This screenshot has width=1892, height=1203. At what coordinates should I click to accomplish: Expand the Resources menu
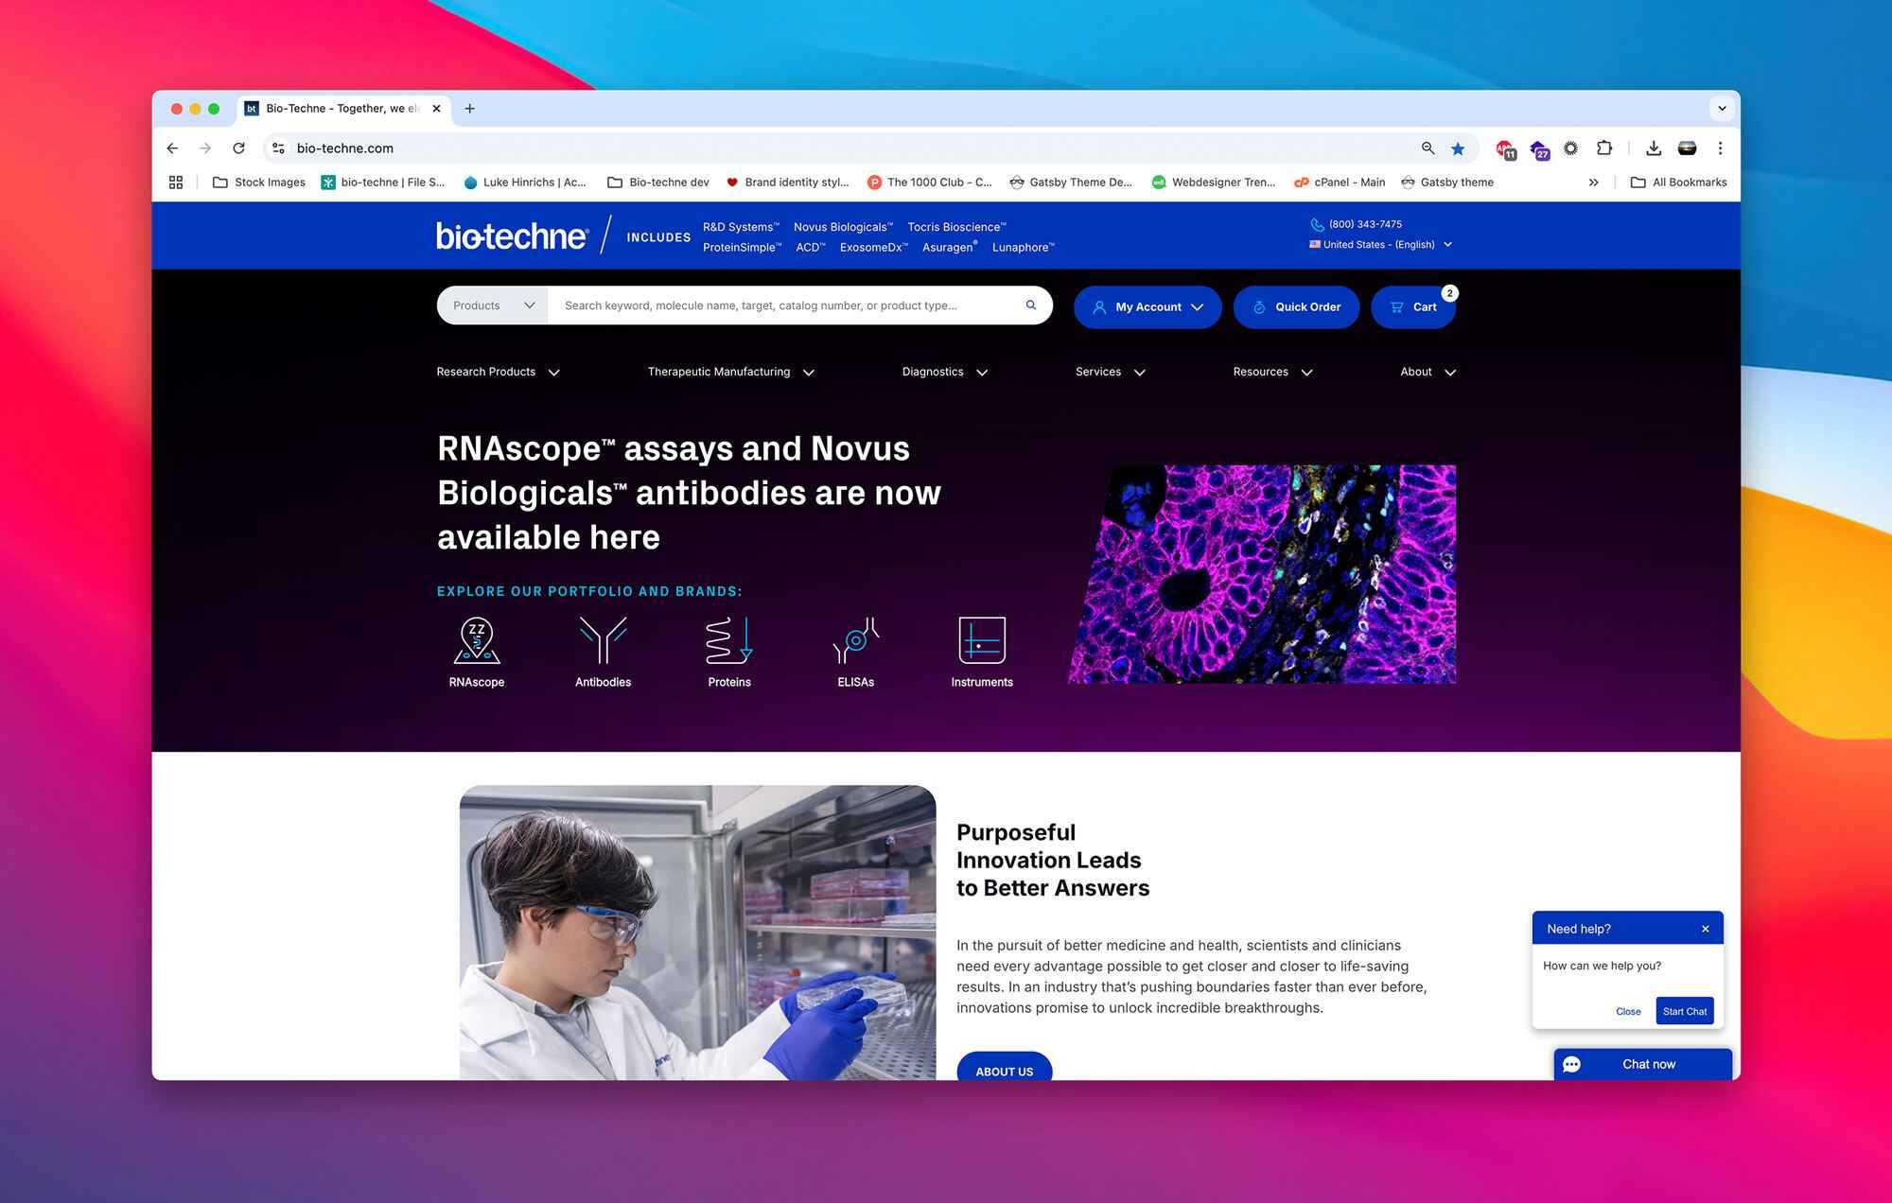(1273, 373)
